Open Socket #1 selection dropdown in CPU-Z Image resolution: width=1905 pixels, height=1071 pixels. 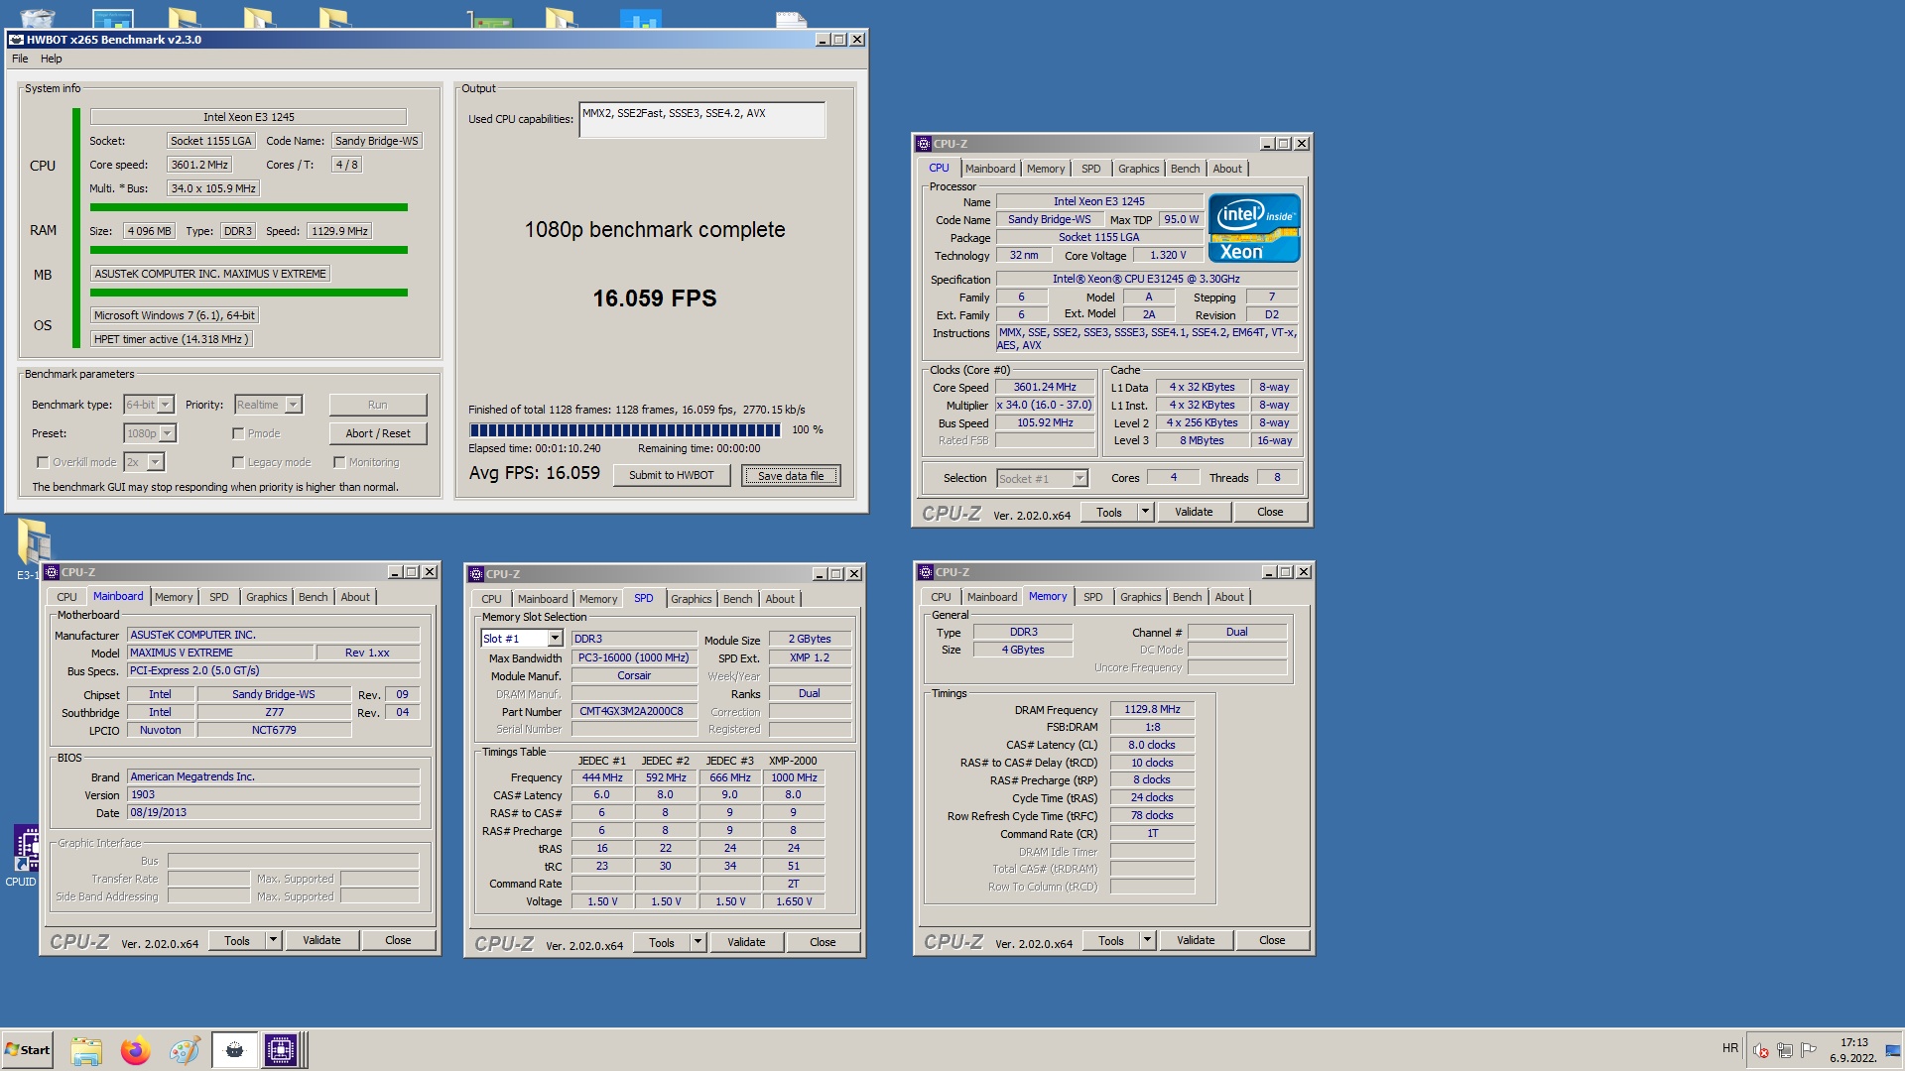[1042, 479]
